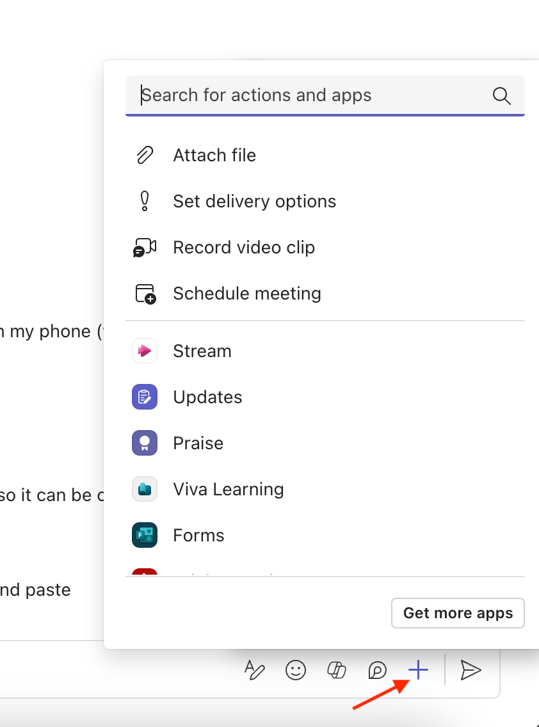Screen dimensions: 539x727
Task: Click the Forms app icon
Action: [x=145, y=536]
